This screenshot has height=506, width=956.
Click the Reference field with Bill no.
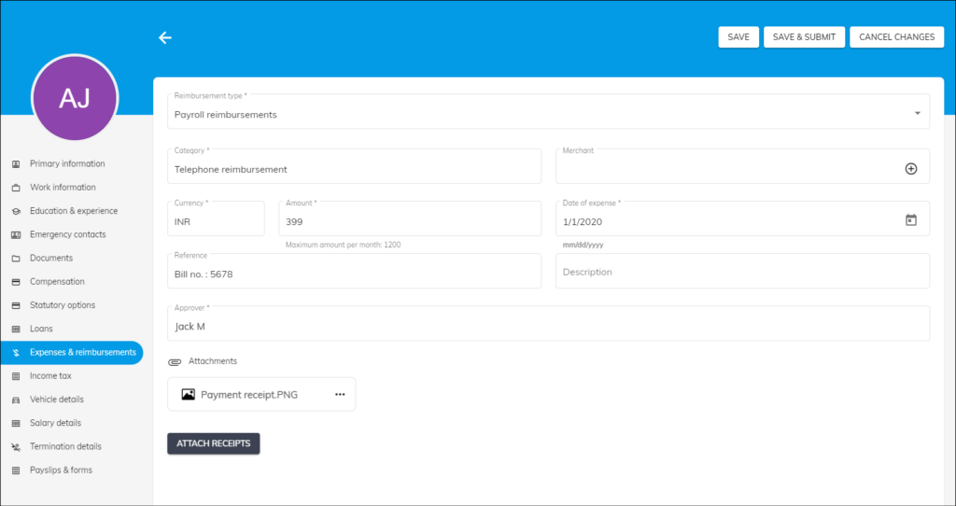[x=354, y=271]
